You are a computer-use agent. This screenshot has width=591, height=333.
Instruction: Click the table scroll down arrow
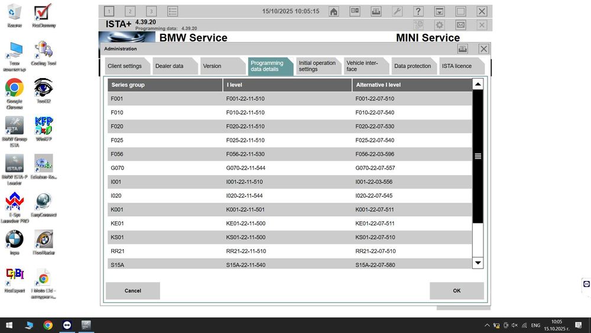pyautogui.click(x=478, y=263)
